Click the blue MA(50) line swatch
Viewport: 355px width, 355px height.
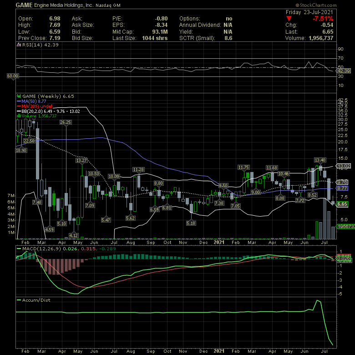coord(19,101)
